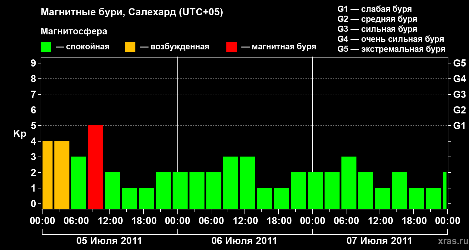Click the 'Kp' y-axis label
Viewport: 469px width, 250px height.
coord(20,134)
